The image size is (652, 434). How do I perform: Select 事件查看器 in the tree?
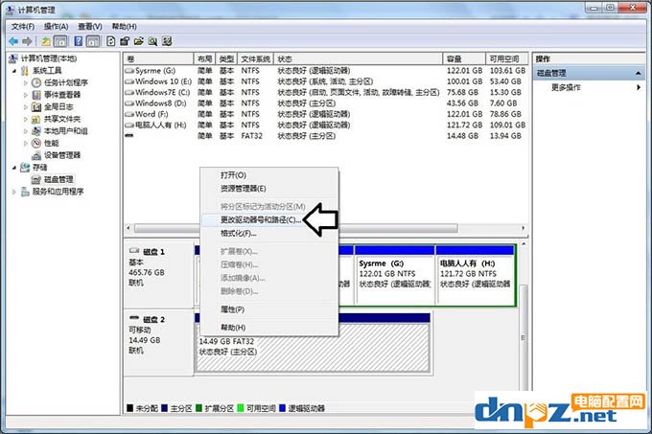(62, 95)
